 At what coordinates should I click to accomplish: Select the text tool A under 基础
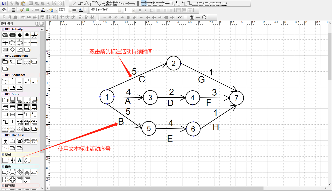tap(19, 160)
